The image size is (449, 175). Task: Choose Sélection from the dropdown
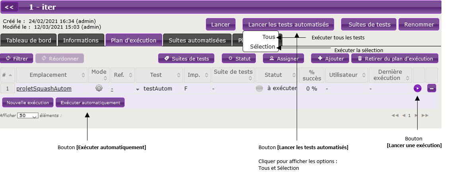tap(262, 47)
